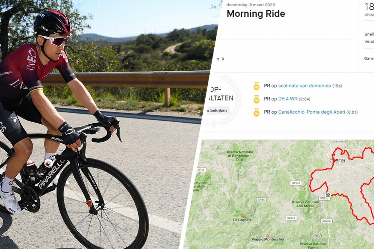
Task: Open the scalinata san domenico segment link
Action: (x=305, y=86)
